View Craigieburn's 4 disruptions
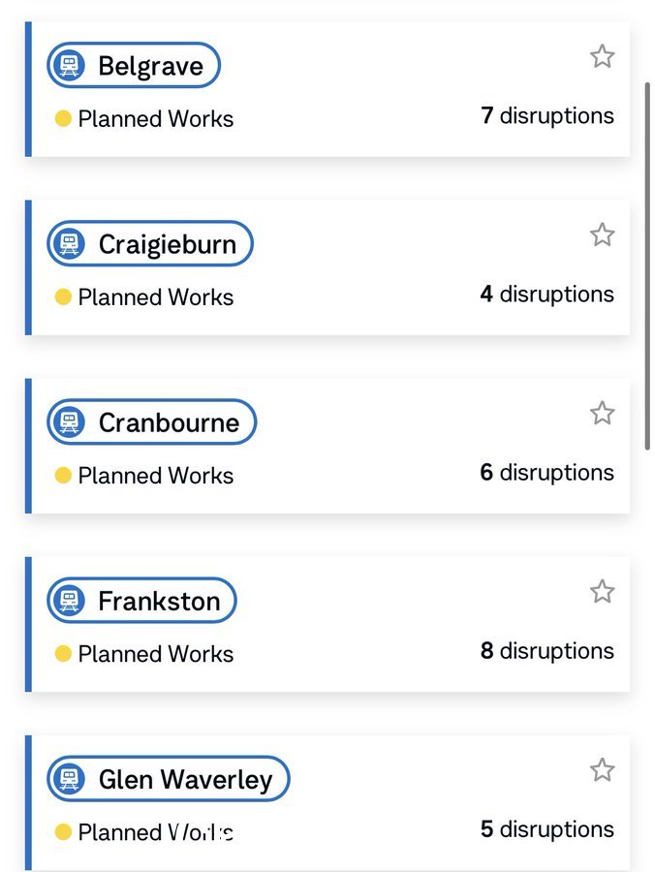 [547, 295]
